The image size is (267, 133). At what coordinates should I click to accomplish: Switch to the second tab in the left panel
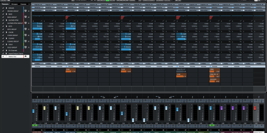[x=15, y=4]
